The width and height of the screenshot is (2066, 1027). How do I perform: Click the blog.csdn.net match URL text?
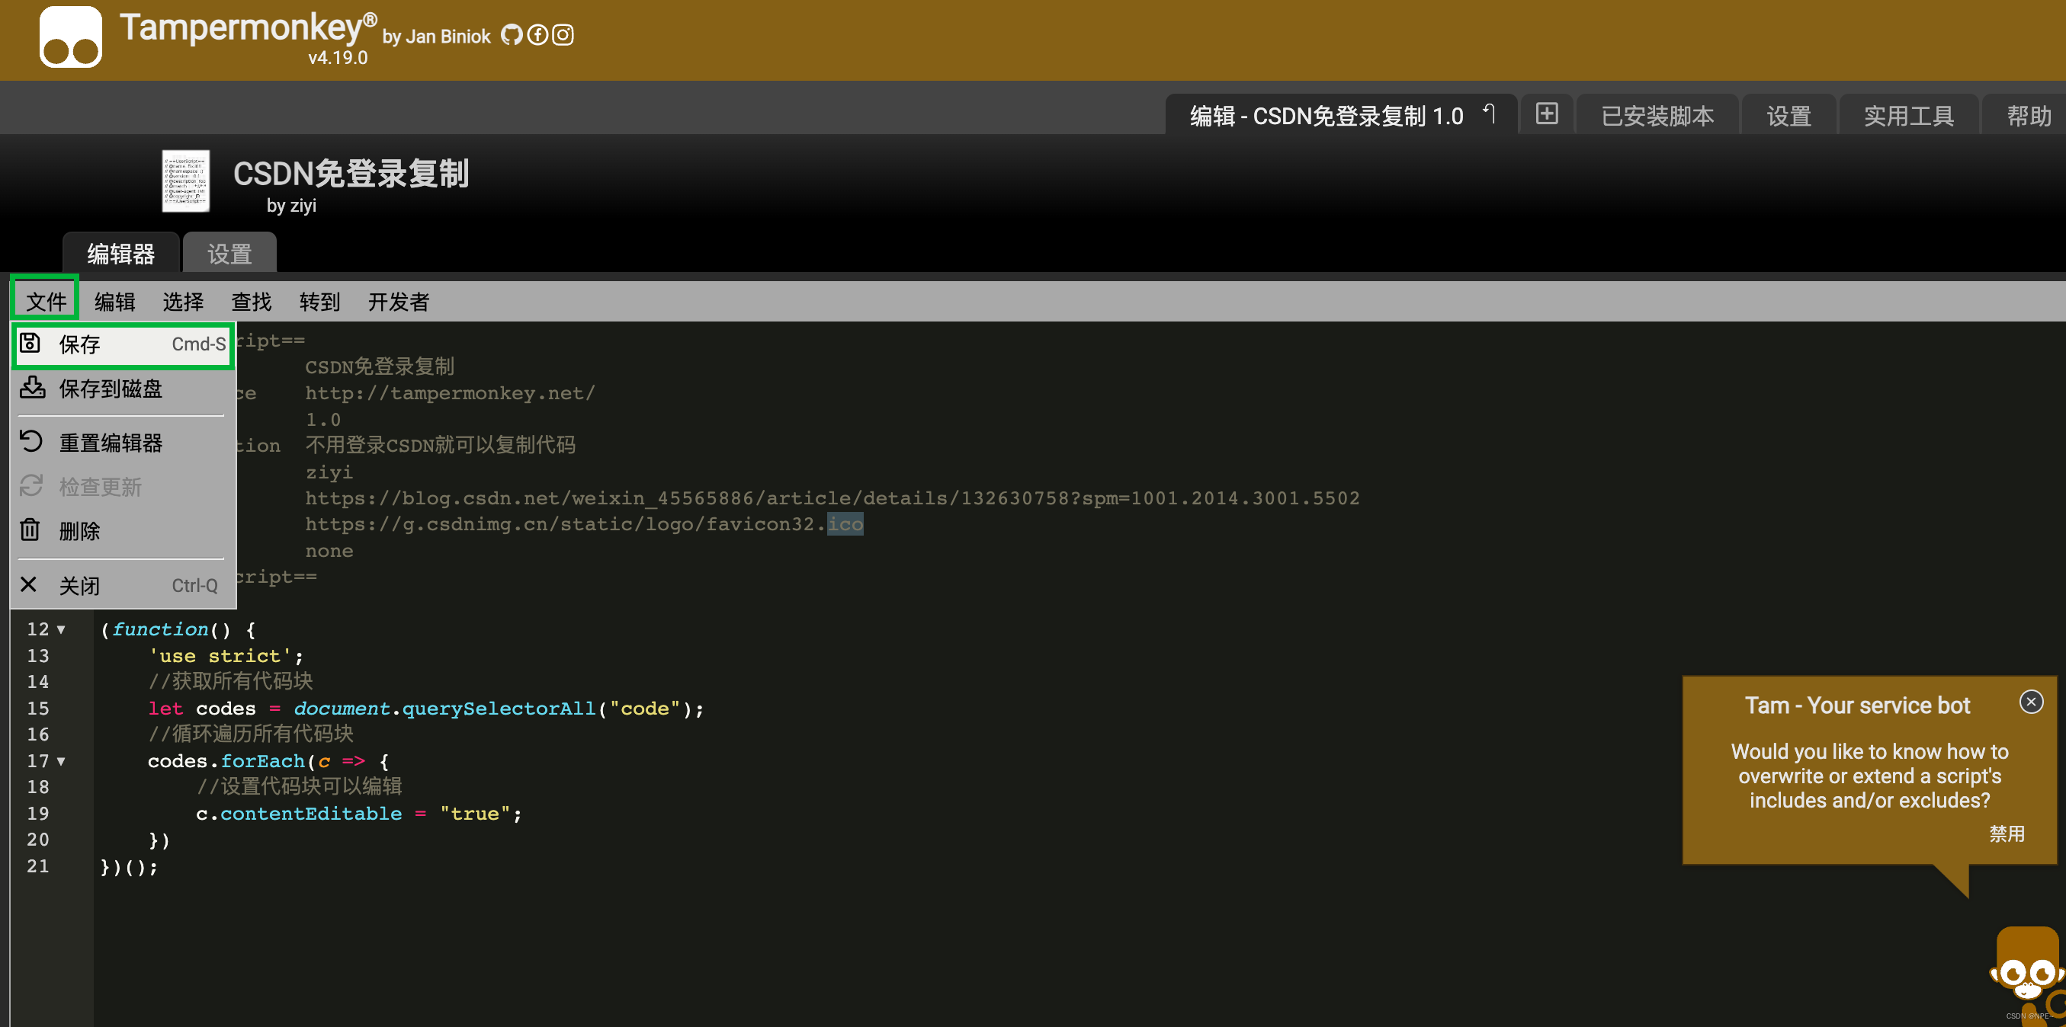832,498
